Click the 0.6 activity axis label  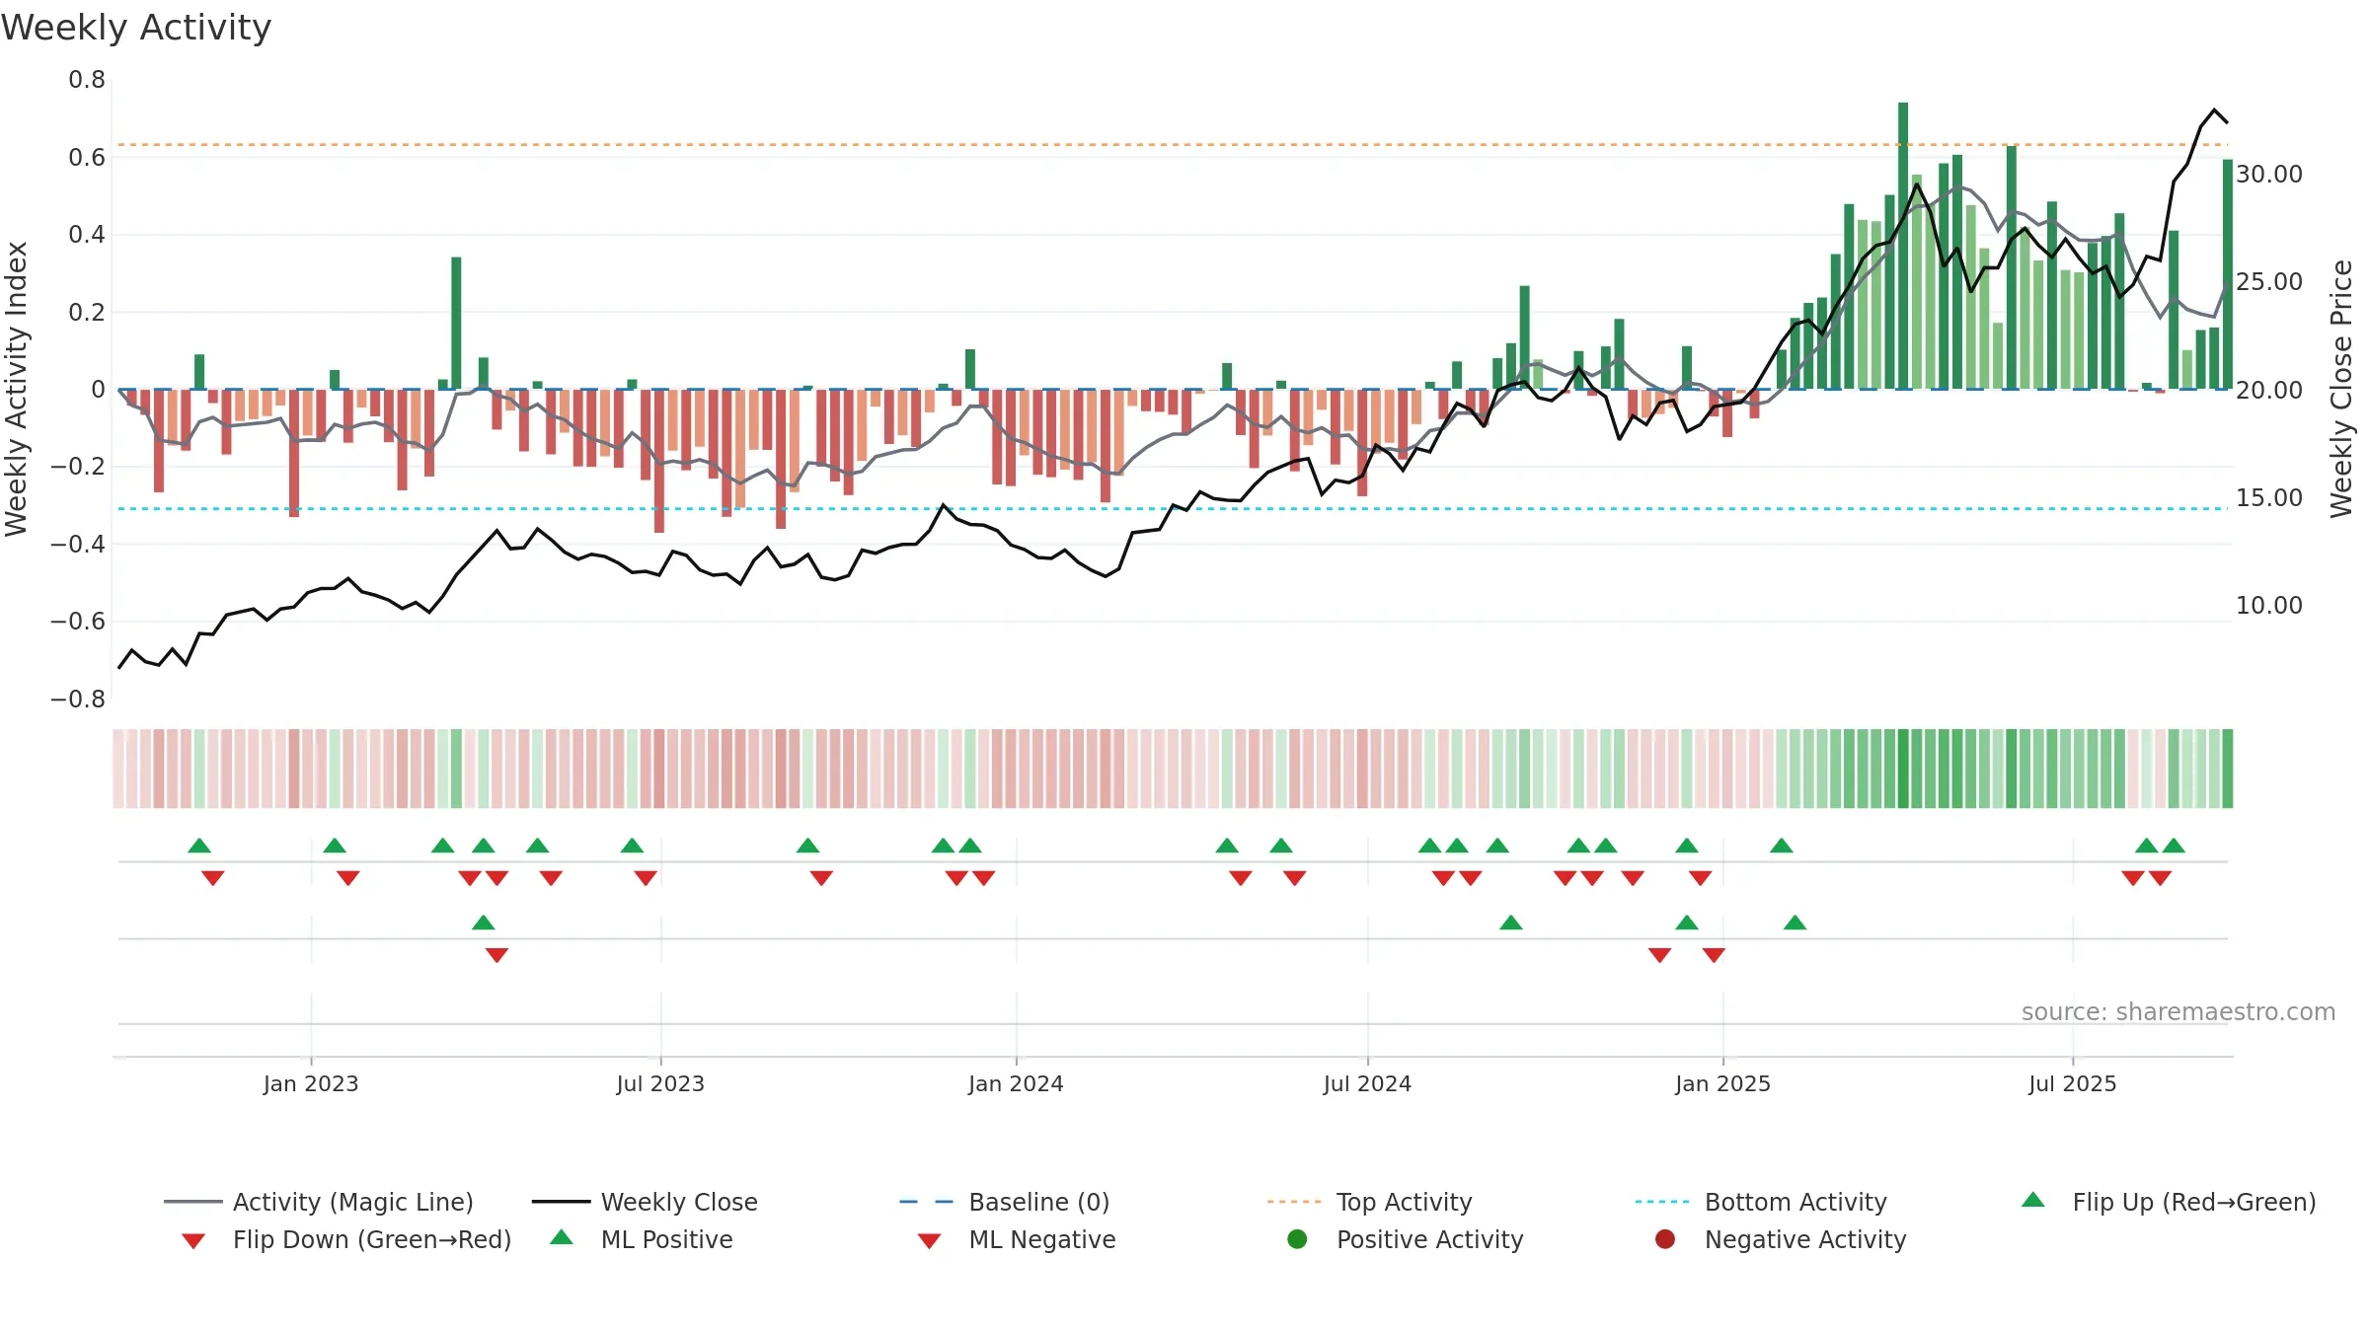click(87, 157)
